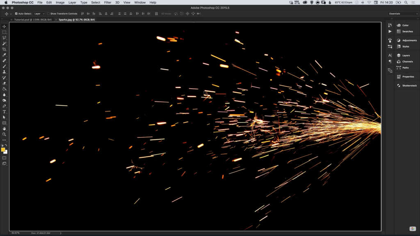Enable Show Transform Controls checkbox
Screen dimensions: 420x236
48,14
